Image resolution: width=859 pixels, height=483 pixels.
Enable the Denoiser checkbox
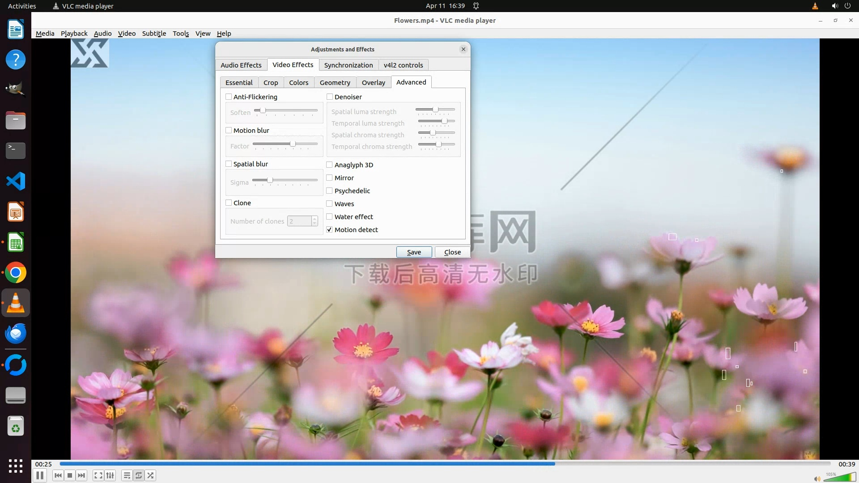point(330,97)
